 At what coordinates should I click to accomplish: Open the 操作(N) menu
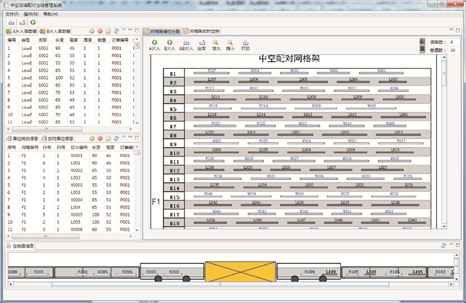pyautogui.click(x=31, y=13)
